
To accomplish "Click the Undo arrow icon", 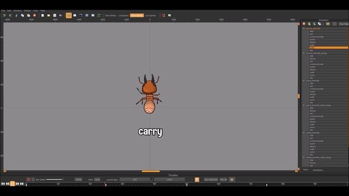I will coord(4,15).
